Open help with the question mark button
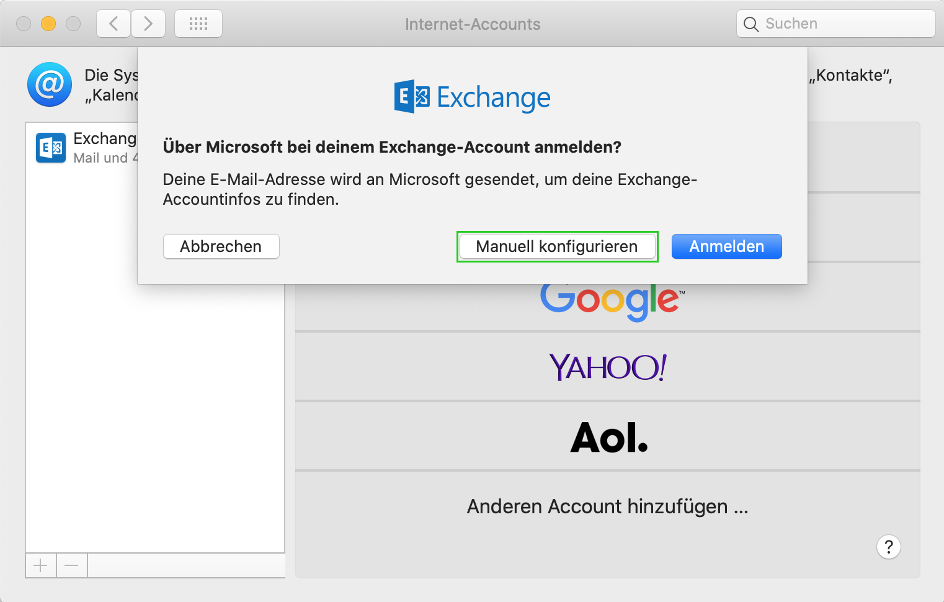Viewport: 944px width, 602px height. (x=888, y=547)
